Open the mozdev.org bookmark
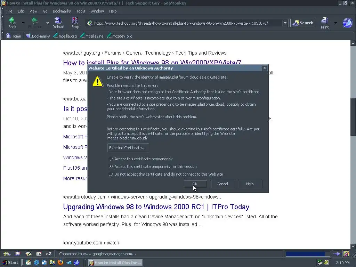 [120, 36]
